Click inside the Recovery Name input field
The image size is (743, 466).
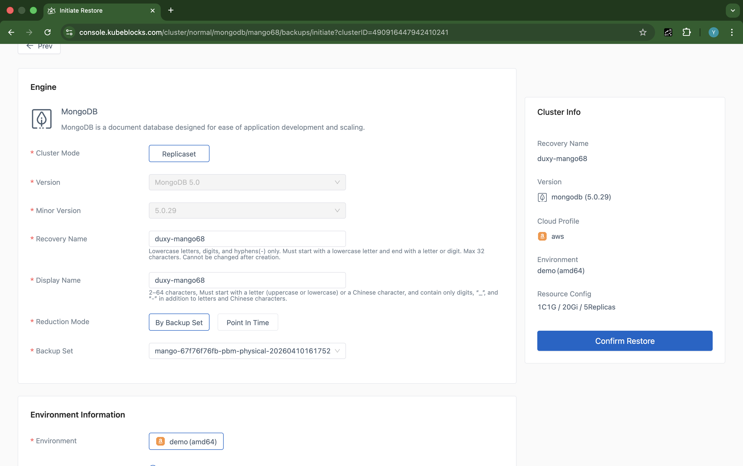click(x=247, y=239)
